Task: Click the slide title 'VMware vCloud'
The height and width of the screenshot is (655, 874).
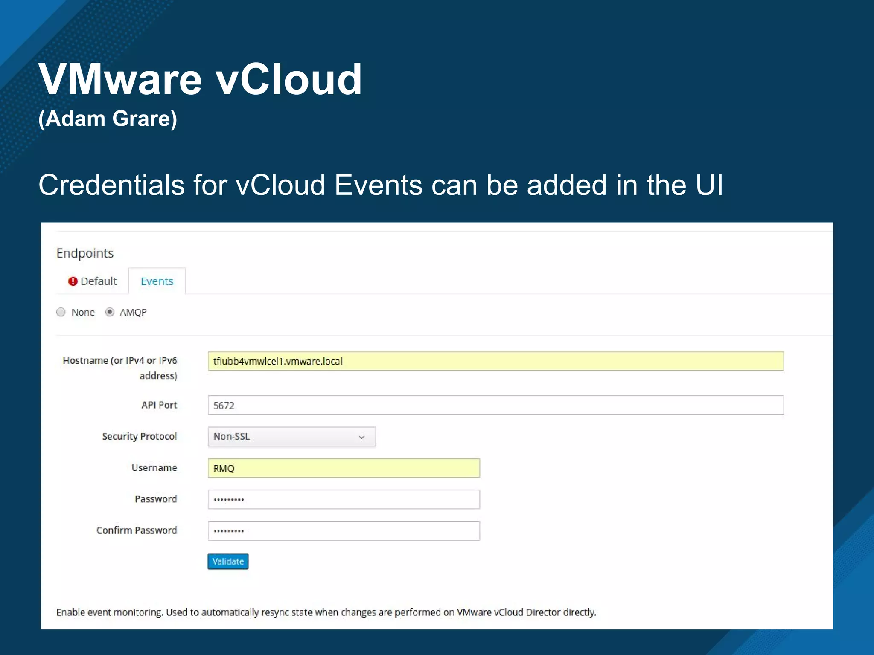Action: point(201,80)
